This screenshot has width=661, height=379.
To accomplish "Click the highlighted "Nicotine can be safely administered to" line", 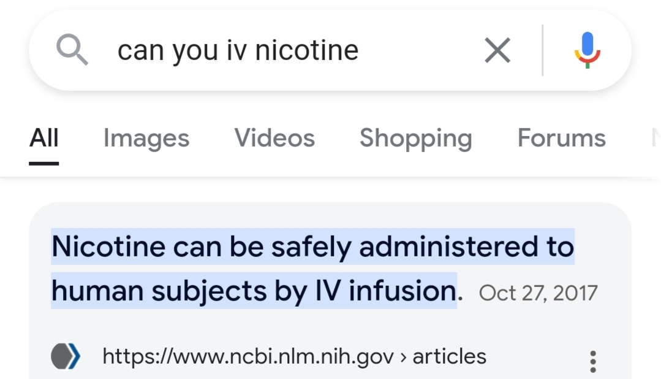I will click(x=313, y=247).
